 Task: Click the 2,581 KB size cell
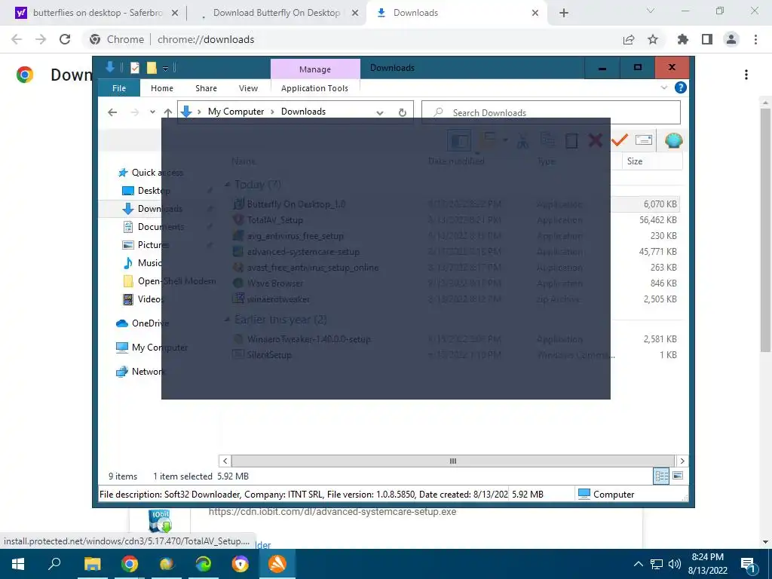[660, 339]
